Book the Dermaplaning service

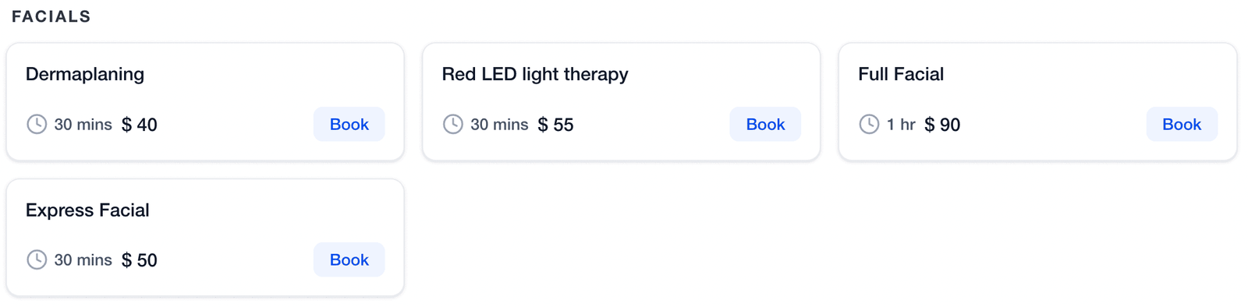click(349, 124)
